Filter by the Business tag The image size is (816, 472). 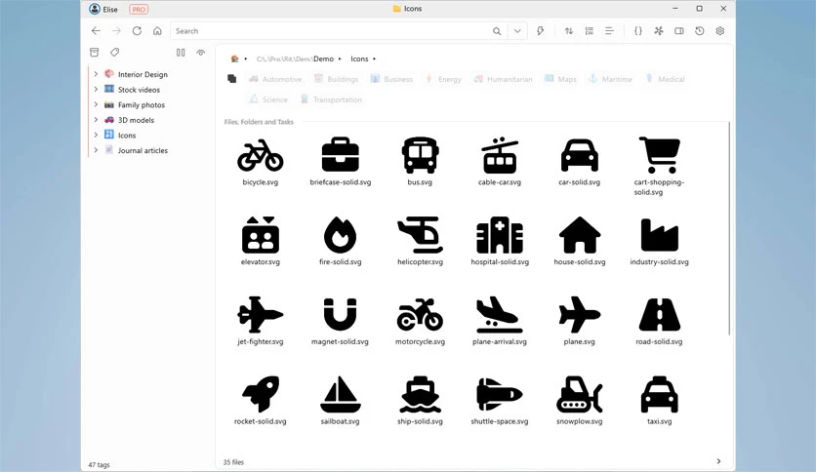391,79
